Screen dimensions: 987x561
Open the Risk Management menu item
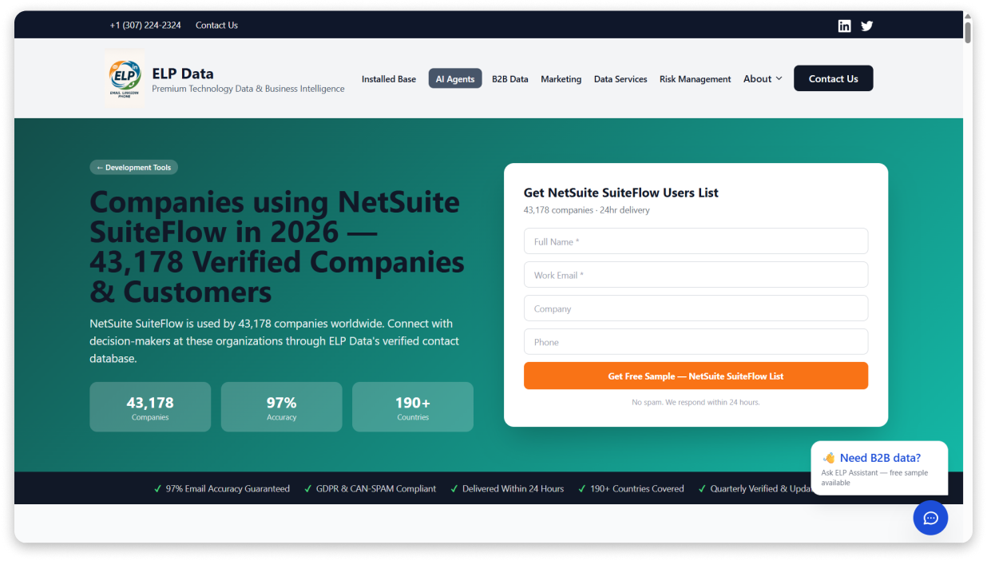coord(696,79)
